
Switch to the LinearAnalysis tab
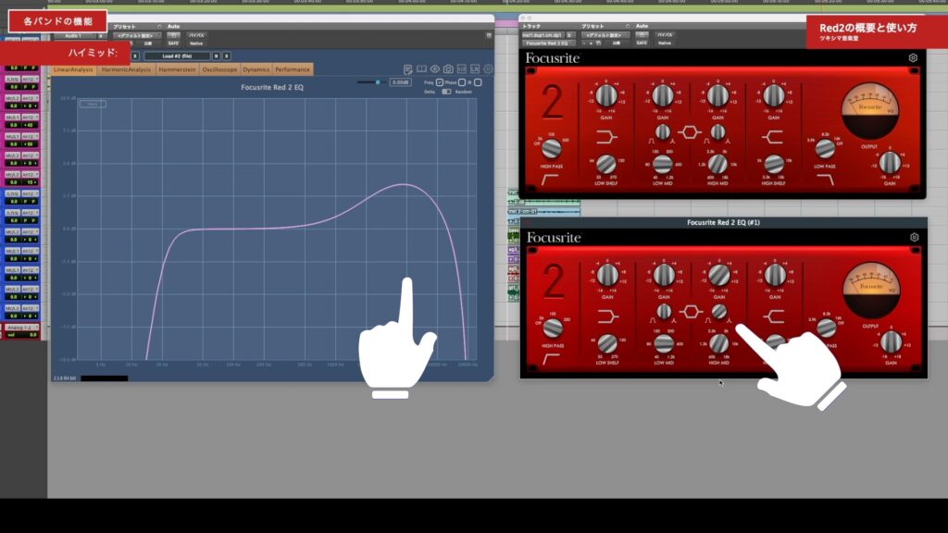tap(73, 69)
